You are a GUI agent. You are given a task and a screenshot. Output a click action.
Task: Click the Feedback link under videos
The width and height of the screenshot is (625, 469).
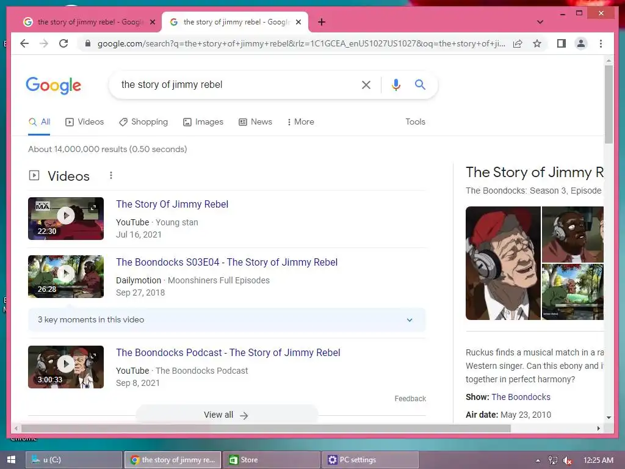(410, 399)
